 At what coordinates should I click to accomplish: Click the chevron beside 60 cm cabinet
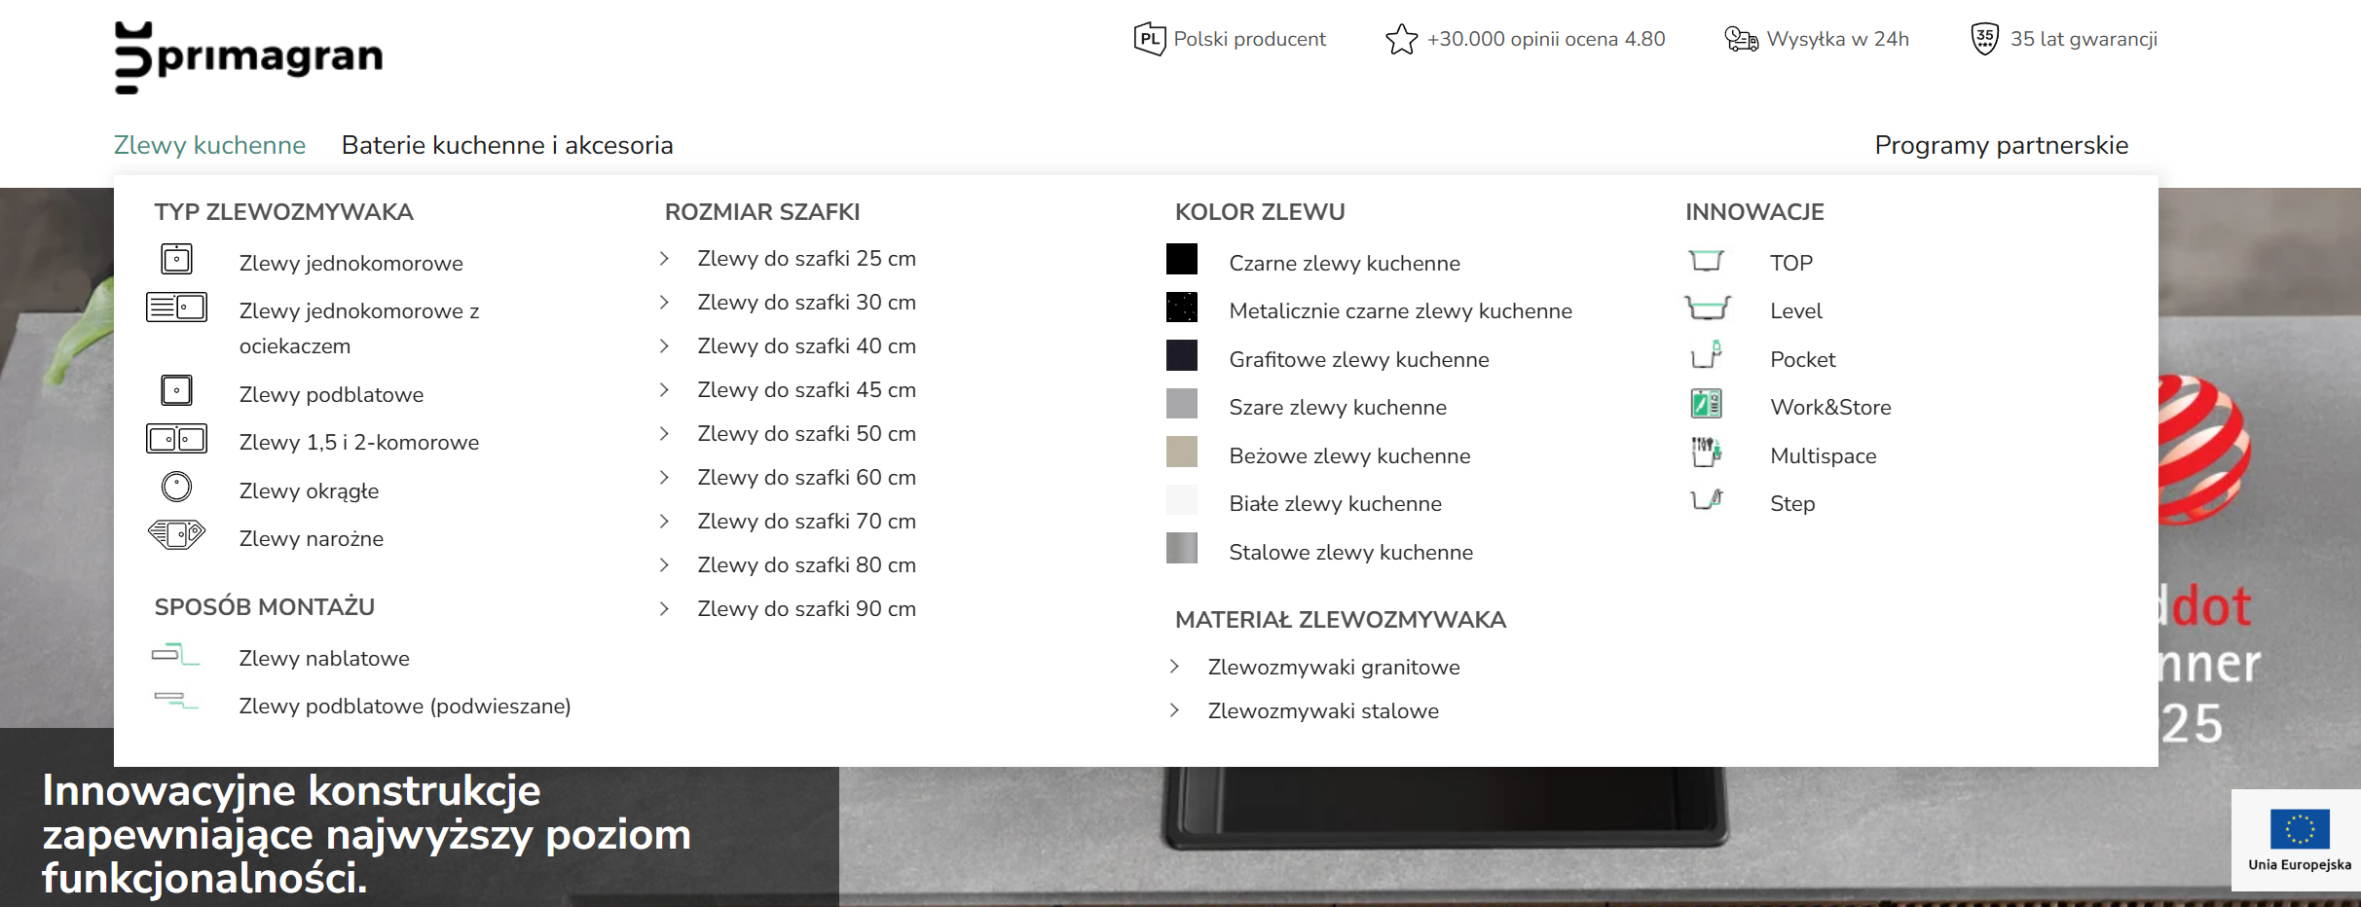[x=664, y=478]
